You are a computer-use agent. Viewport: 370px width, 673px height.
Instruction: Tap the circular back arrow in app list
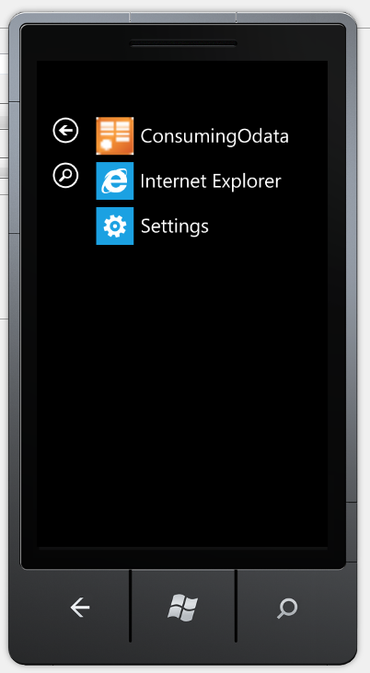point(65,131)
